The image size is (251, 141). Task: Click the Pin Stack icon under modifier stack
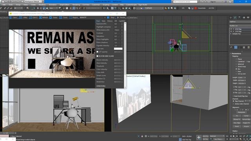(231, 47)
